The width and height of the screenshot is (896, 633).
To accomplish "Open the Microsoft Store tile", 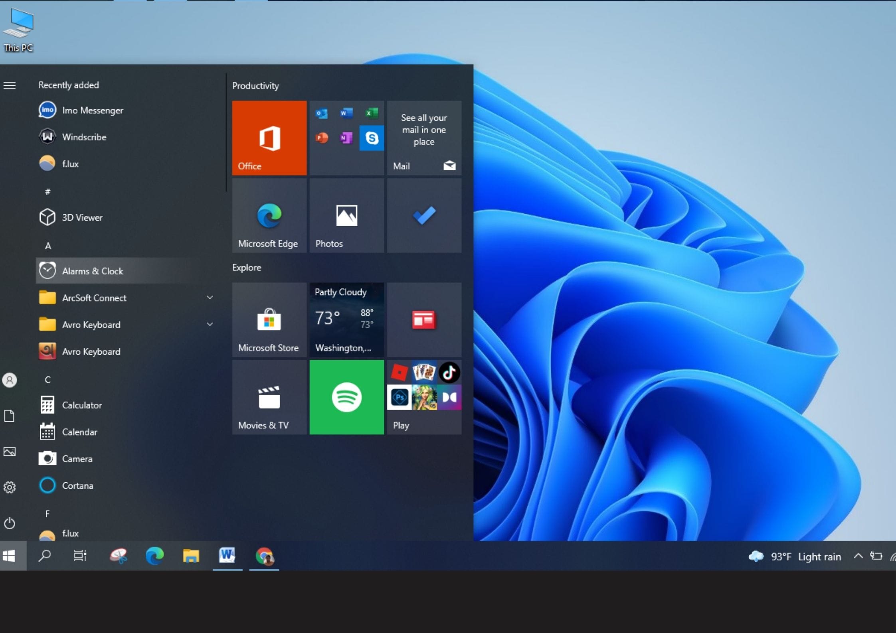I will tap(269, 319).
